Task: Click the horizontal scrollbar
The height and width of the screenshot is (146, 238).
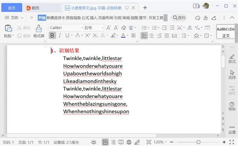Action: tap(81, 135)
